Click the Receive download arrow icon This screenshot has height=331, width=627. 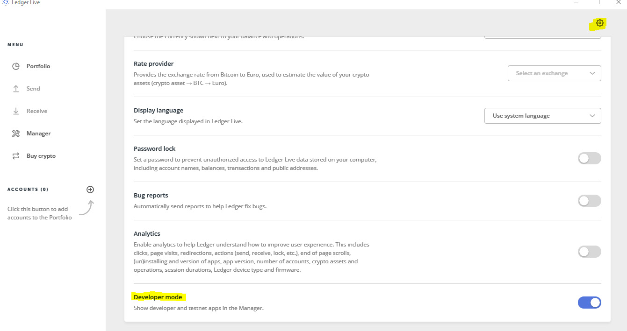coord(16,111)
